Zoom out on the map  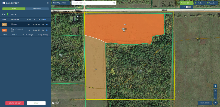pyautogui.click(x=215, y=94)
